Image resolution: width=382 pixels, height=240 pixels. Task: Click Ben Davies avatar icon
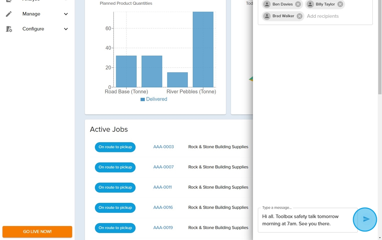(267, 4)
